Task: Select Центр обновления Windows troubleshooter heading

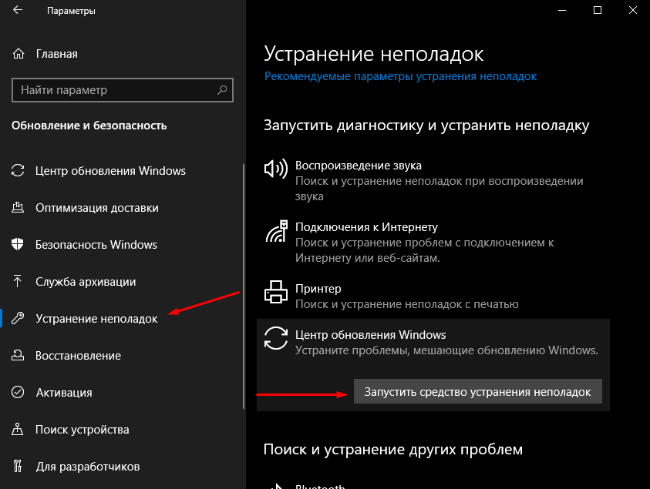Action: 371,334
